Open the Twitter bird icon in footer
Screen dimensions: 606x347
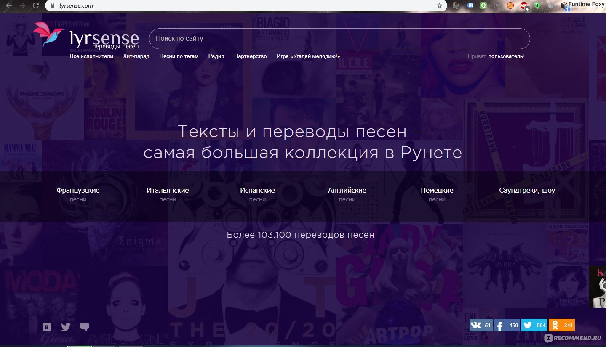click(x=66, y=327)
